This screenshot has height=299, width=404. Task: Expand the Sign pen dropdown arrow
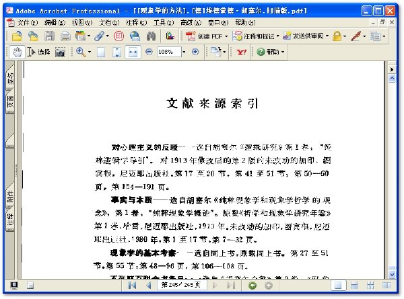click(x=364, y=36)
